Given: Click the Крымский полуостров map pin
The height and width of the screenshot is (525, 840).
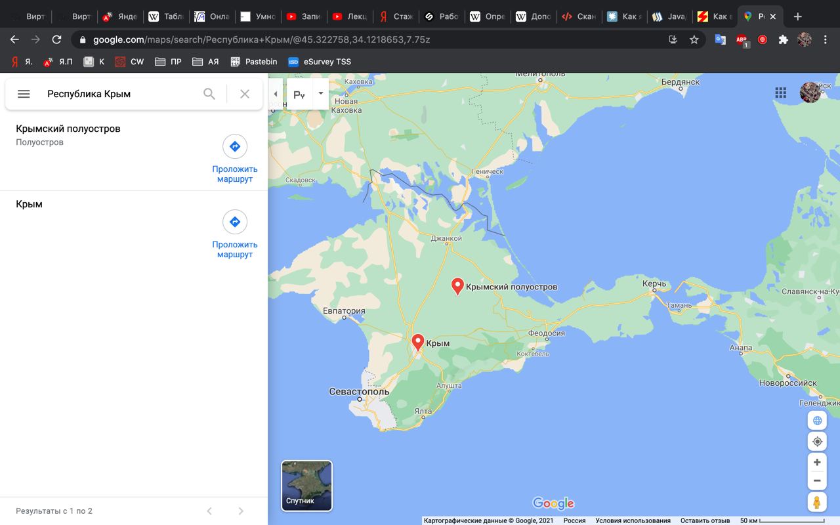Looking at the screenshot, I should pos(458,286).
